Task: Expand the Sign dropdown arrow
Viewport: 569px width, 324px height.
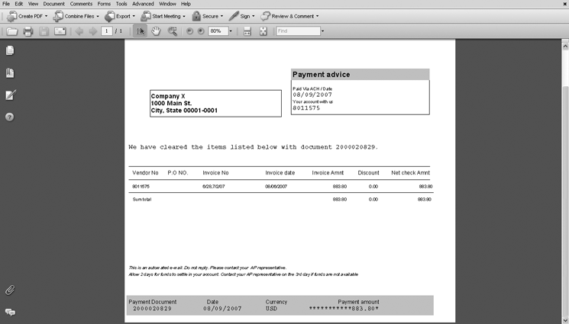Action: (x=254, y=16)
